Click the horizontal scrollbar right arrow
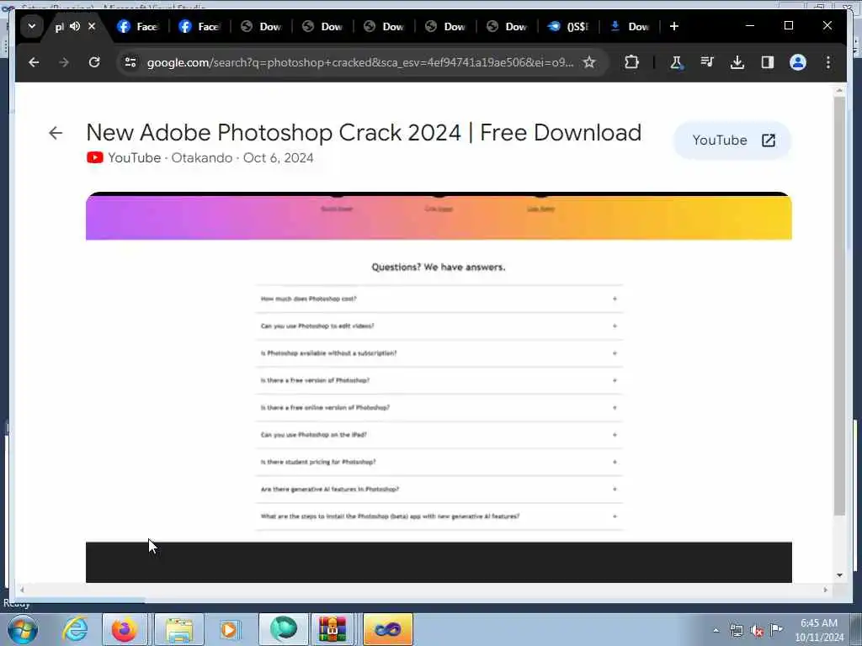This screenshot has height=646, width=862. tap(825, 590)
